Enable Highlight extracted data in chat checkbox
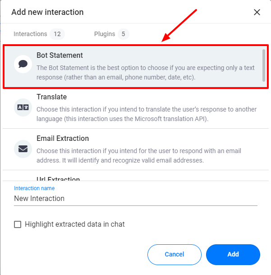 tap(18, 224)
